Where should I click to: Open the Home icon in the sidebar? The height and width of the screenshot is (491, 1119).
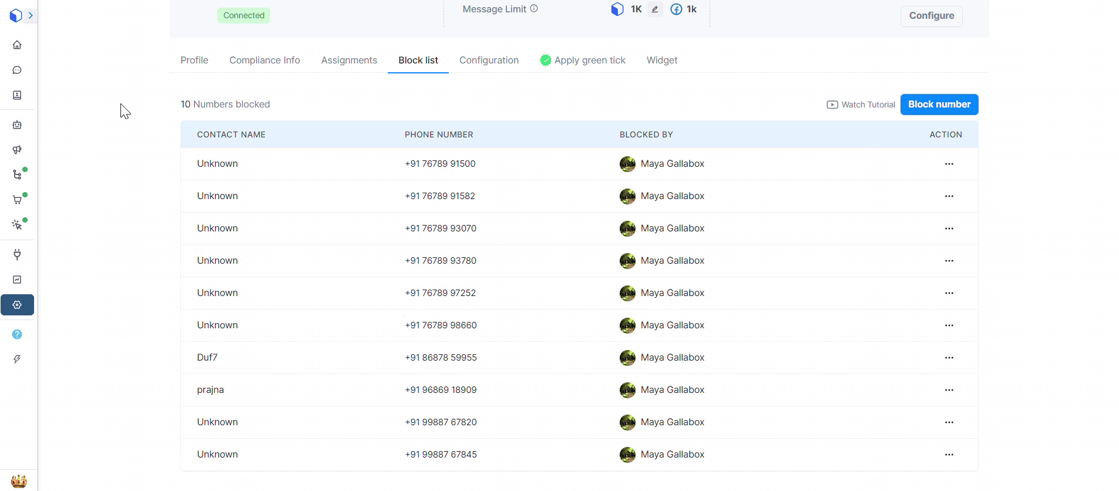click(x=17, y=45)
